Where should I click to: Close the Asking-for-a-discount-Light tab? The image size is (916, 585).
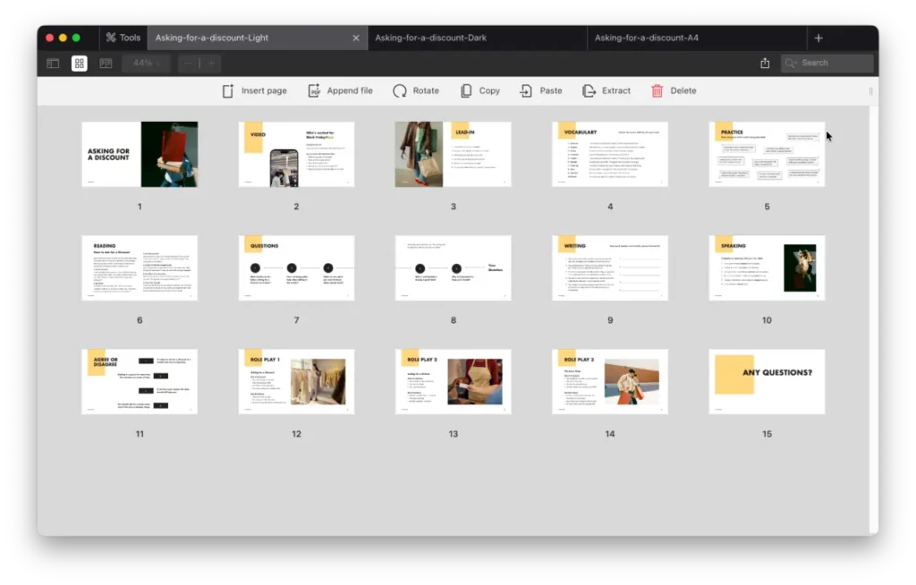pos(355,37)
